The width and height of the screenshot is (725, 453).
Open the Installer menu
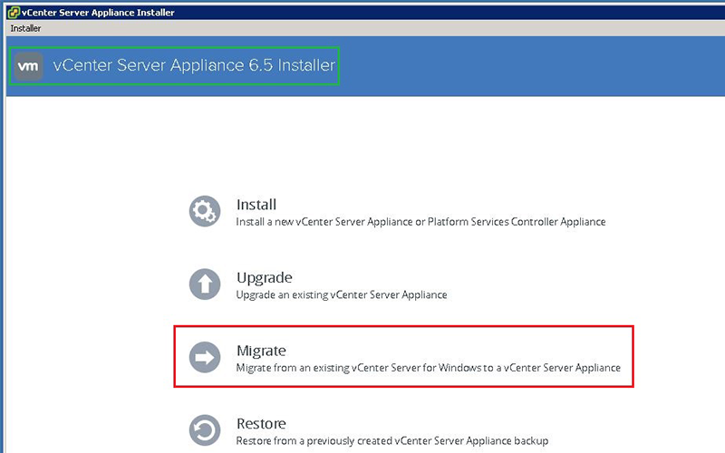[x=25, y=28]
